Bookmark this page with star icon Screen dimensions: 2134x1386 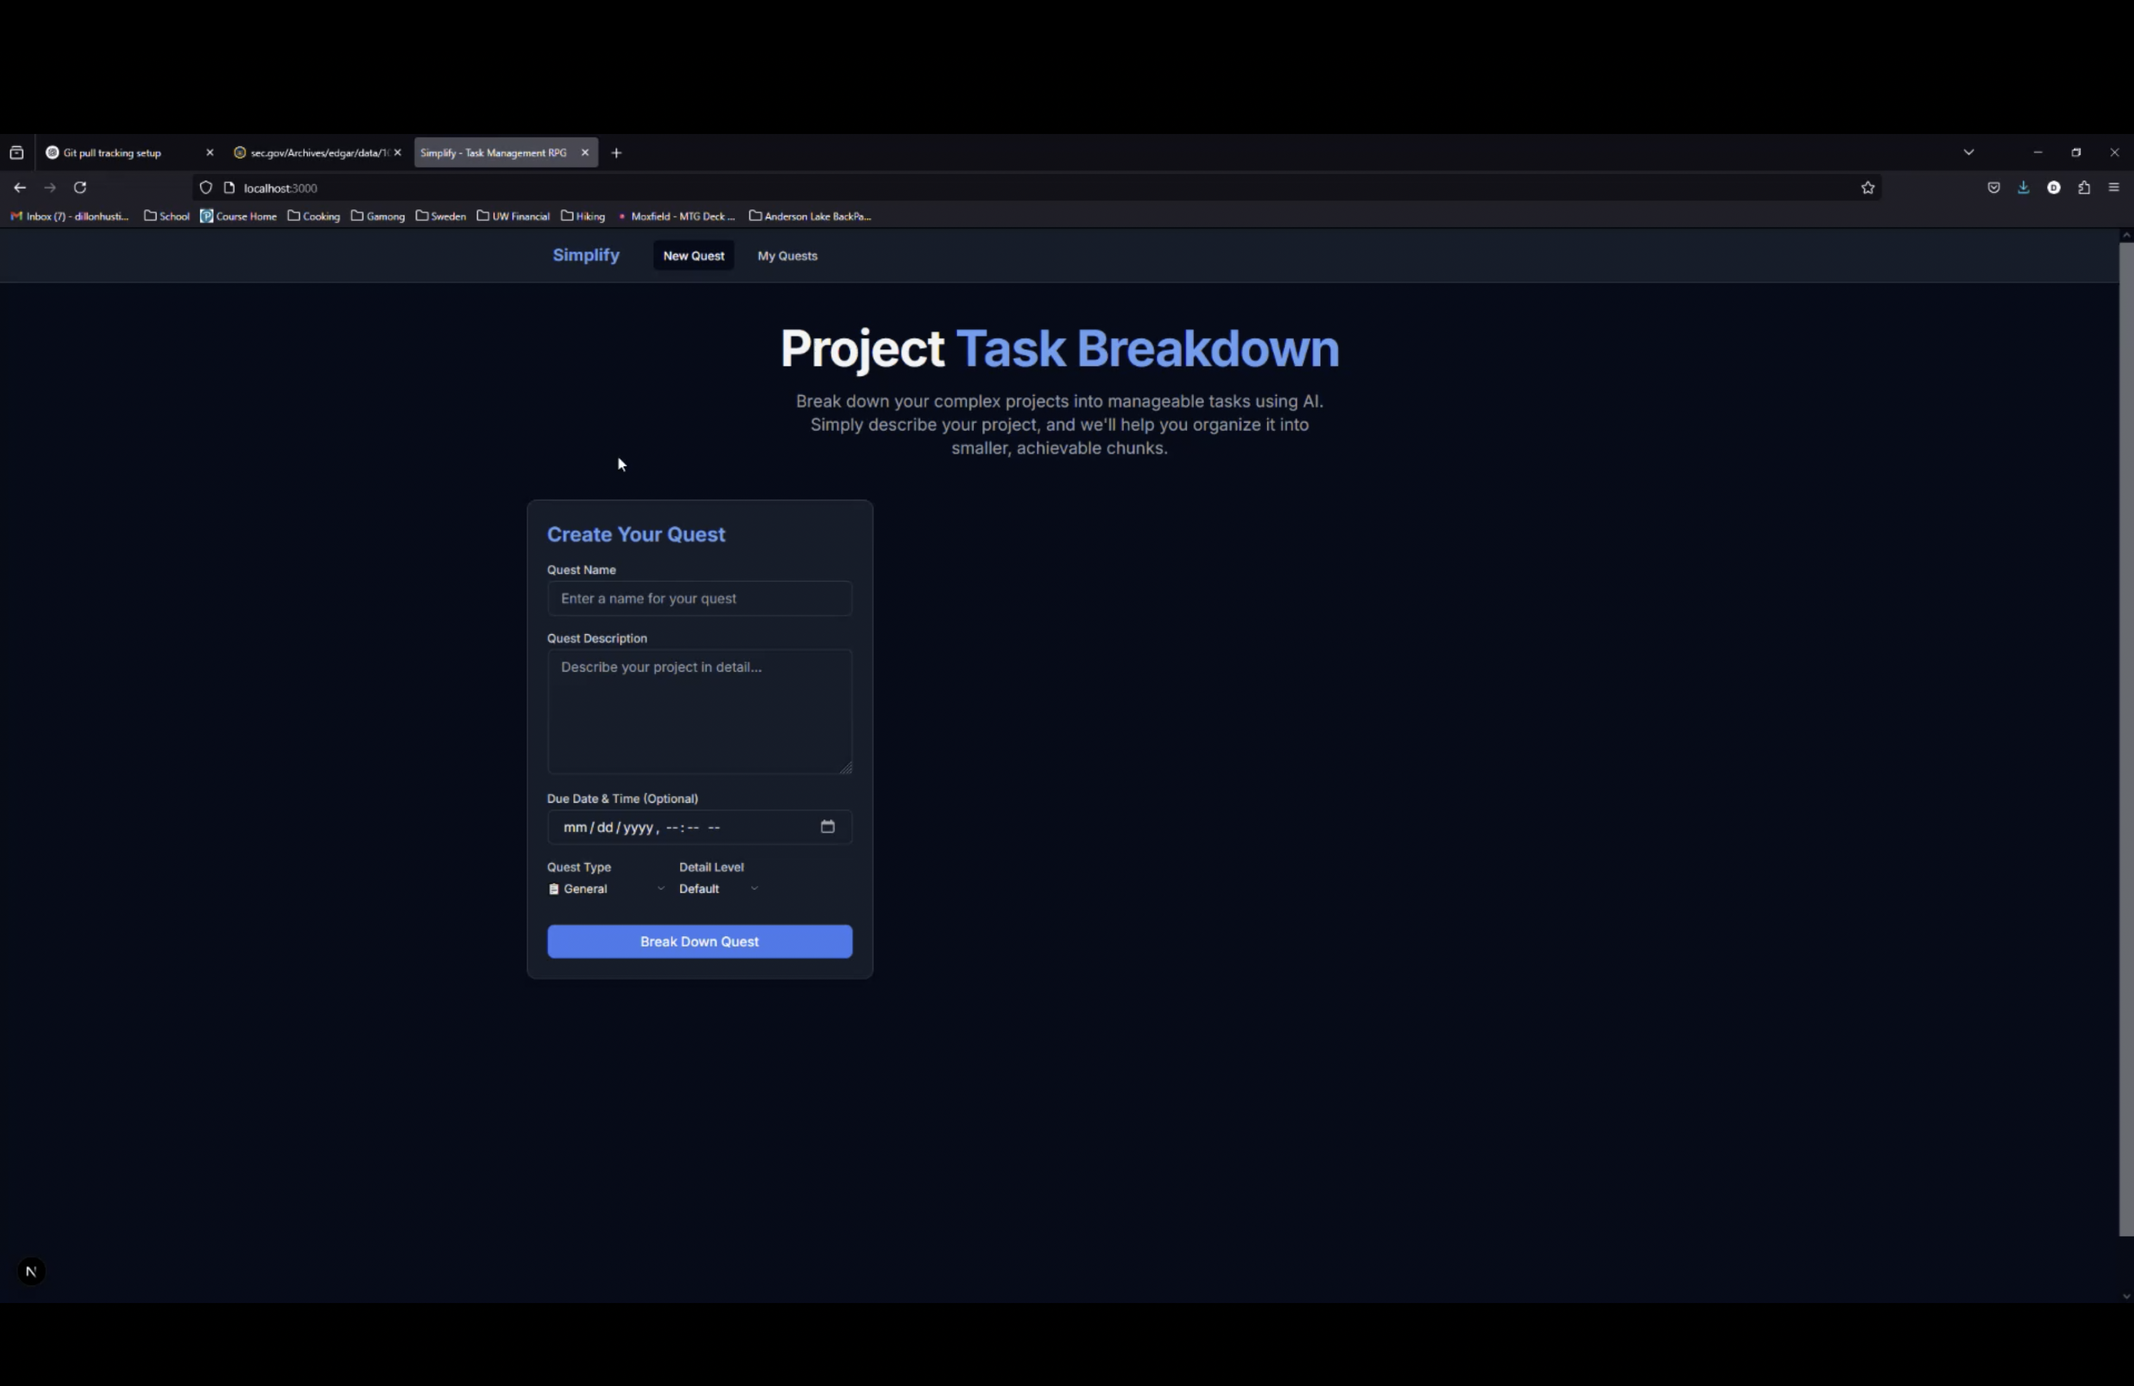point(1867,187)
